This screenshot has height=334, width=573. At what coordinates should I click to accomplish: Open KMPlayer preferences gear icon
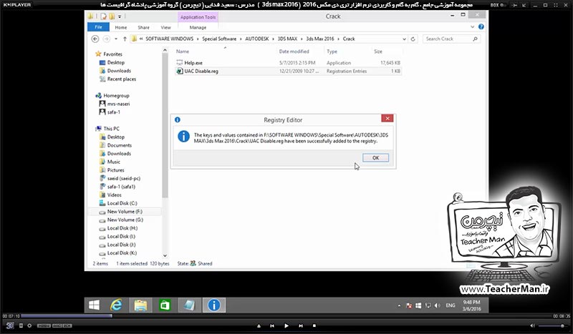29,325
